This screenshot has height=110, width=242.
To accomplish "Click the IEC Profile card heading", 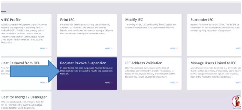I will [x=11, y=20].
